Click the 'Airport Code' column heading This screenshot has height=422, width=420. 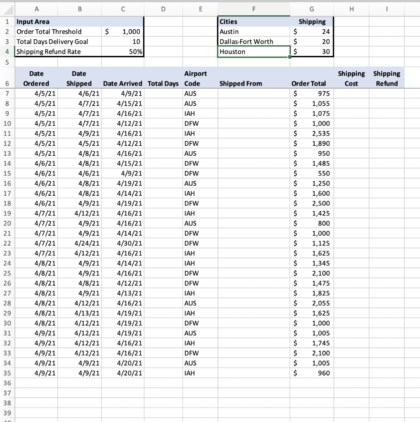pyautogui.click(x=200, y=78)
